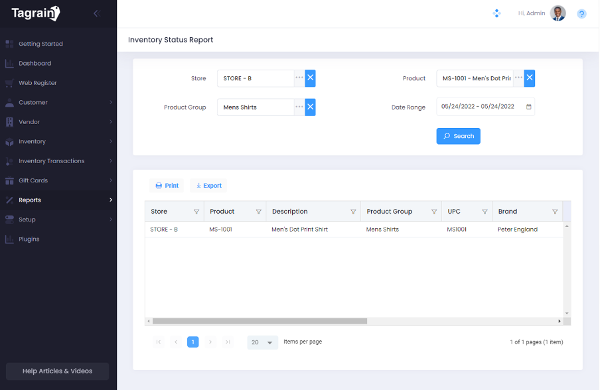This screenshot has width=600, height=390.
Task: Filter the Store column
Action: pos(196,212)
